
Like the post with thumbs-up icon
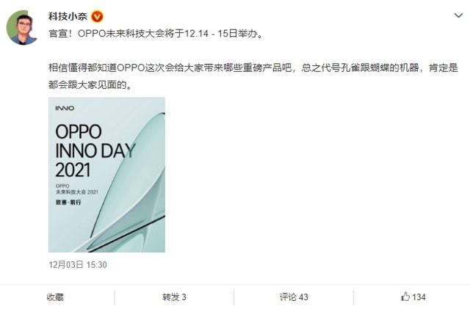405,297
